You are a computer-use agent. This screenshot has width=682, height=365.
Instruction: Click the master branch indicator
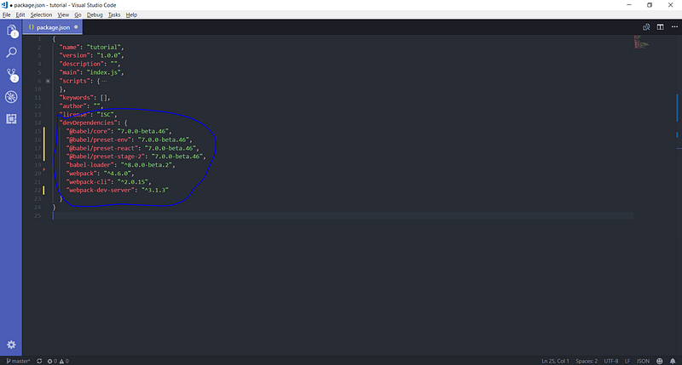tap(18, 361)
